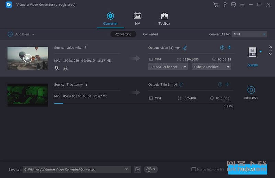Switch to the Converter tab

[x=110, y=19]
